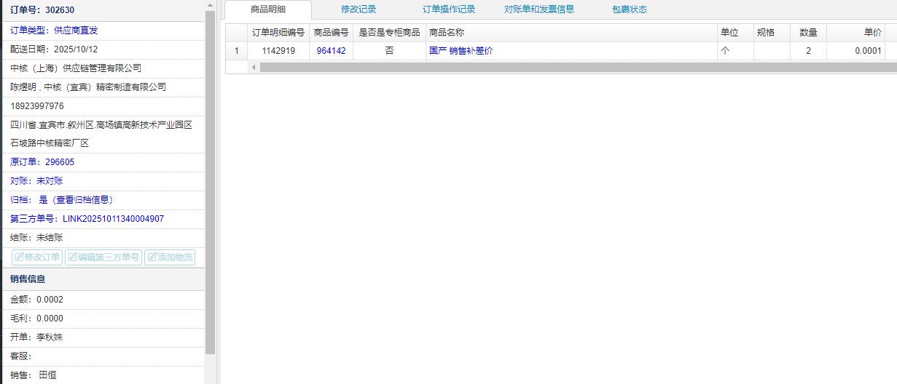
Task: Open product number 964142 link
Action: pyautogui.click(x=331, y=51)
